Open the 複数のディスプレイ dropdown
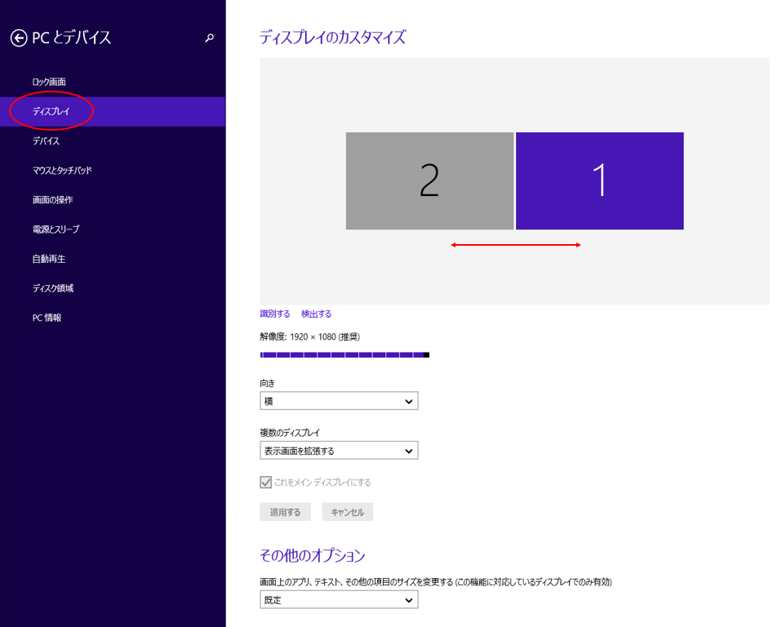This screenshot has height=627, width=782. (x=339, y=451)
